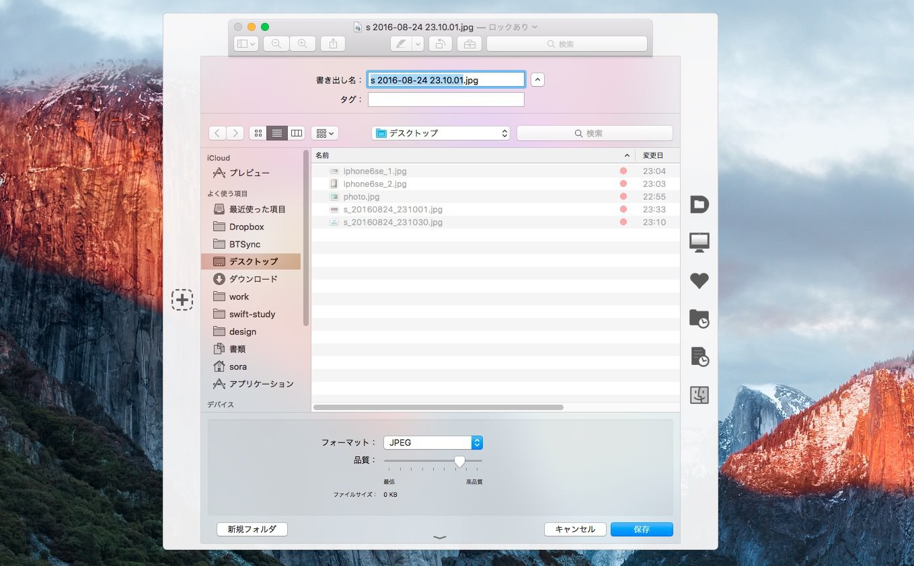
Task: Sort by the 変更日 column header
Action: 657,155
